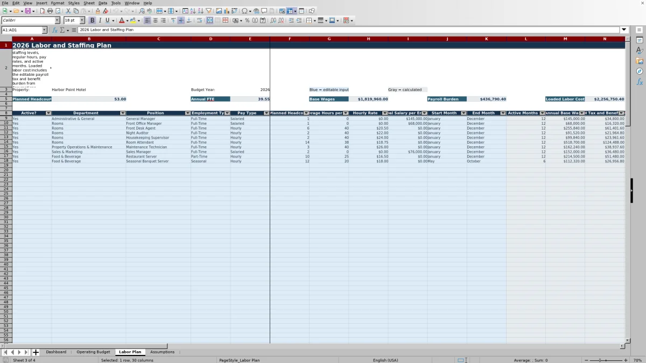Screen dimensions: 646x363
Task: Open the Font Size dropdown
Action: pyautogui.click(x=82, y=20)
